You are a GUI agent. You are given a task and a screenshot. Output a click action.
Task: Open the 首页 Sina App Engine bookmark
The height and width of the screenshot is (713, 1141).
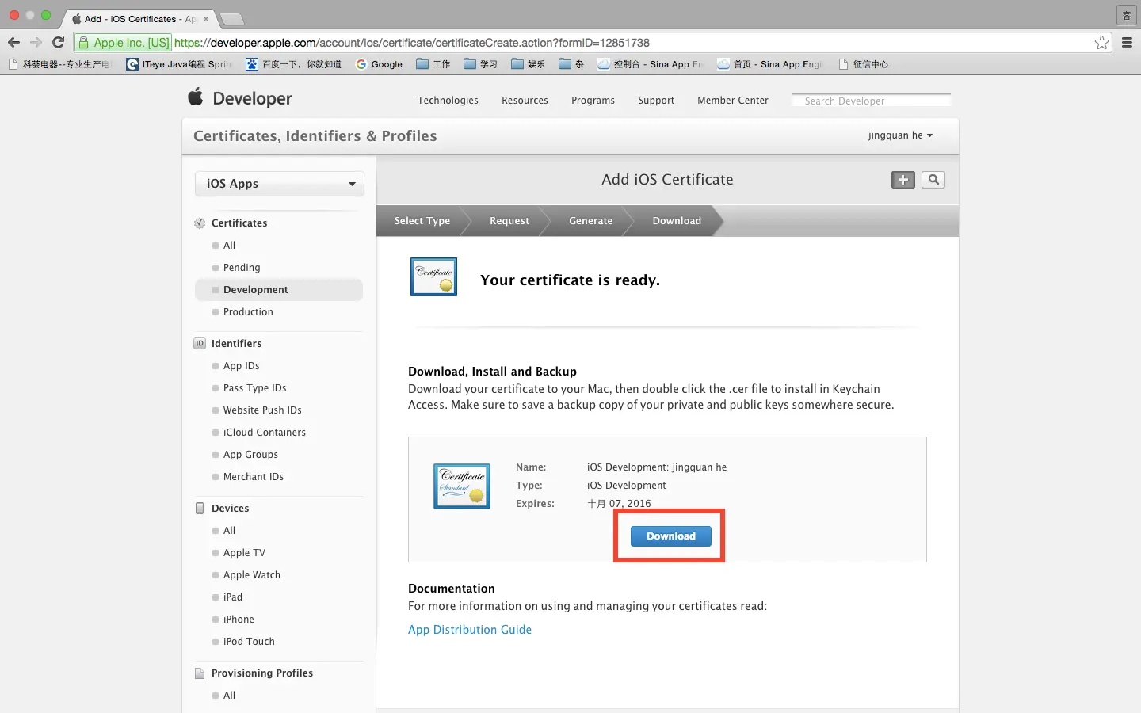[769, 64]
